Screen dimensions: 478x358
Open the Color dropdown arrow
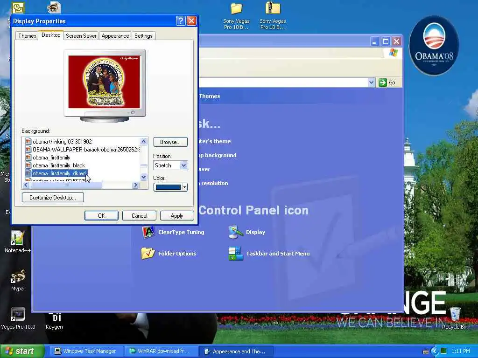(184, 187)
